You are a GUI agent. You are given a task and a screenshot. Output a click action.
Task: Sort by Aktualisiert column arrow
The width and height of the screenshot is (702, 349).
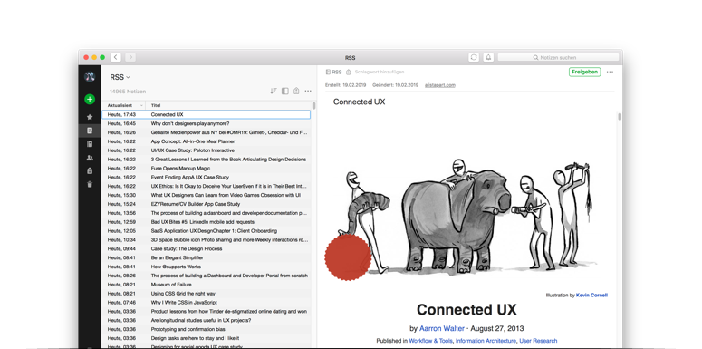142,105
